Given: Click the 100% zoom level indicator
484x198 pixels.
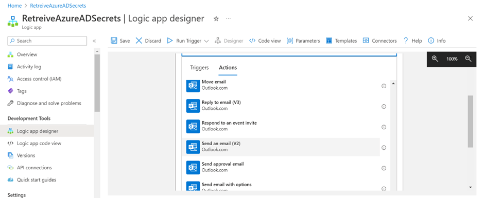Looking at the screenshot, I should click(x=452, y=59).
